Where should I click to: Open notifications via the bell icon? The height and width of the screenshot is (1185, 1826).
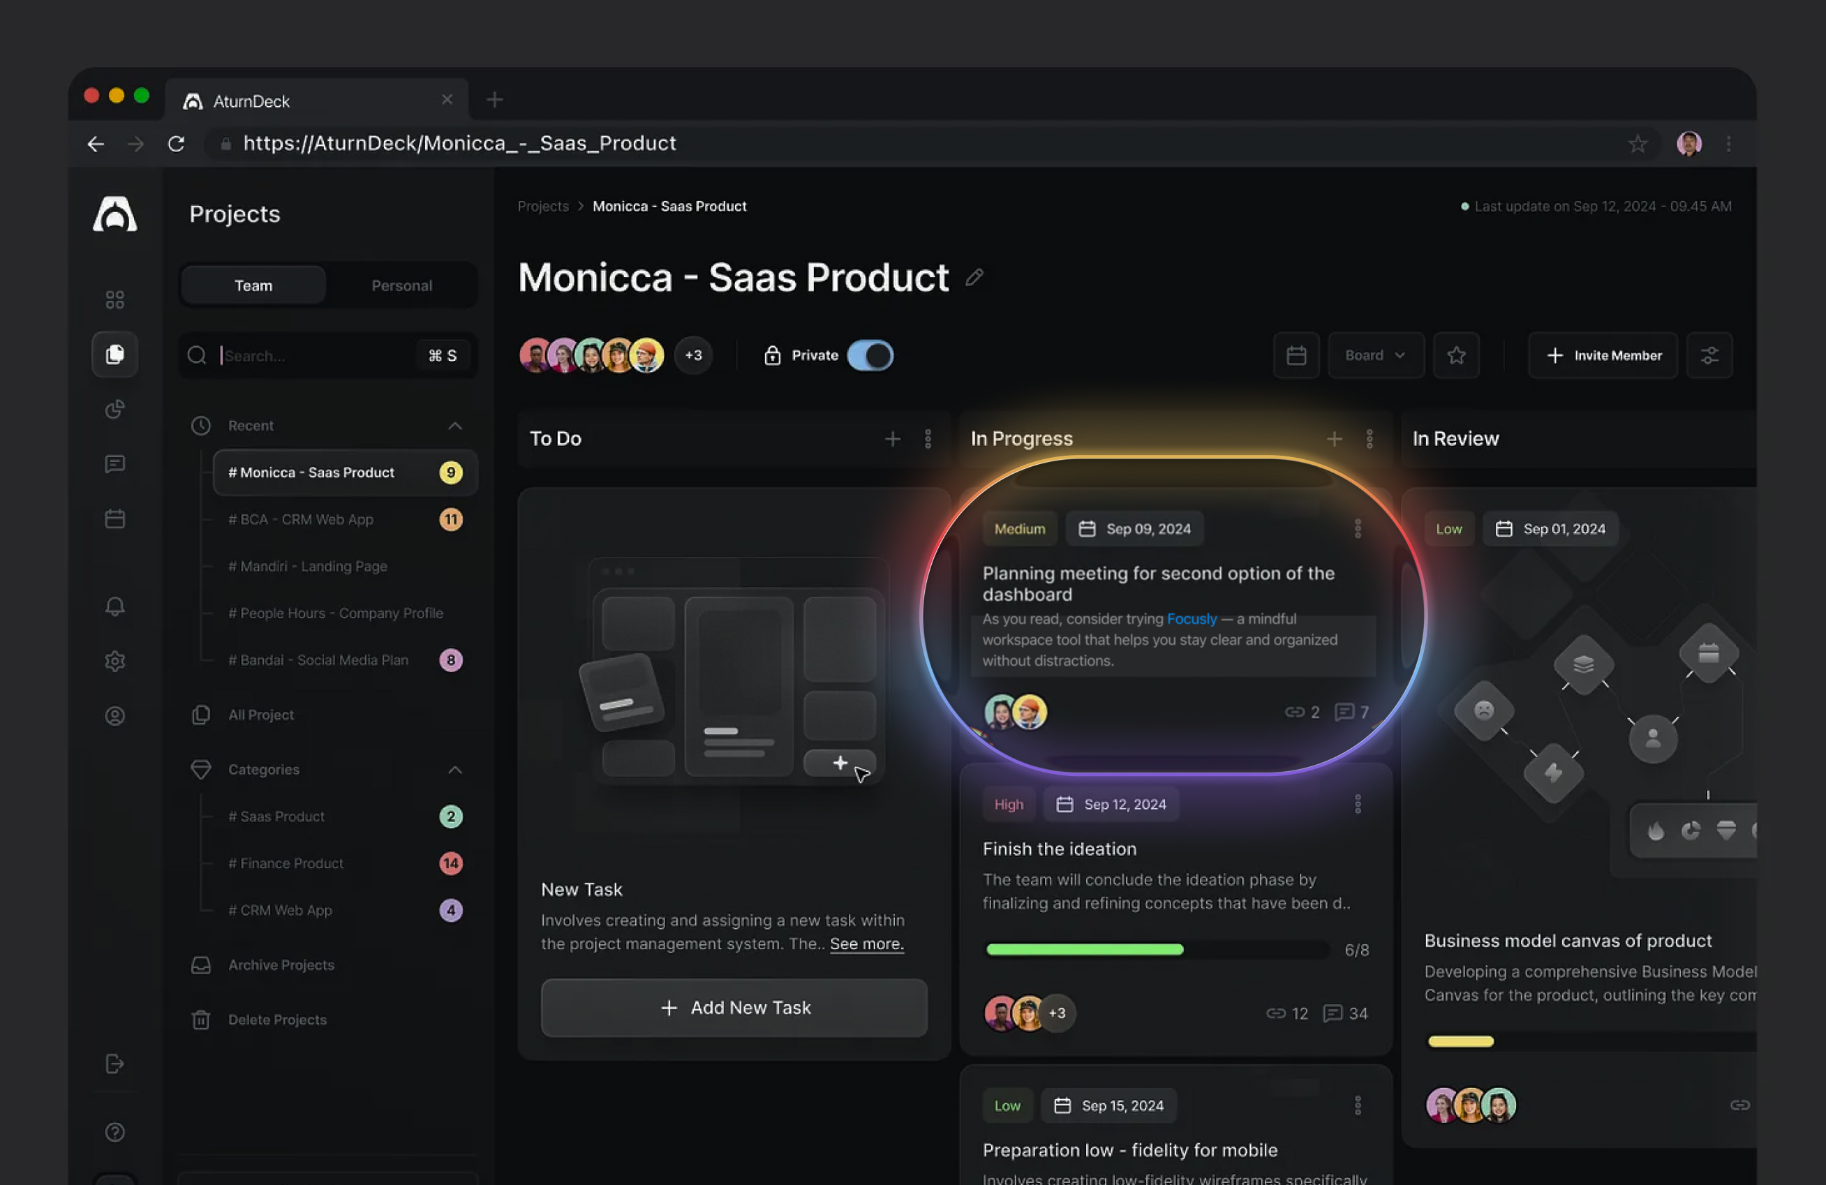click(x=114, y=606)
